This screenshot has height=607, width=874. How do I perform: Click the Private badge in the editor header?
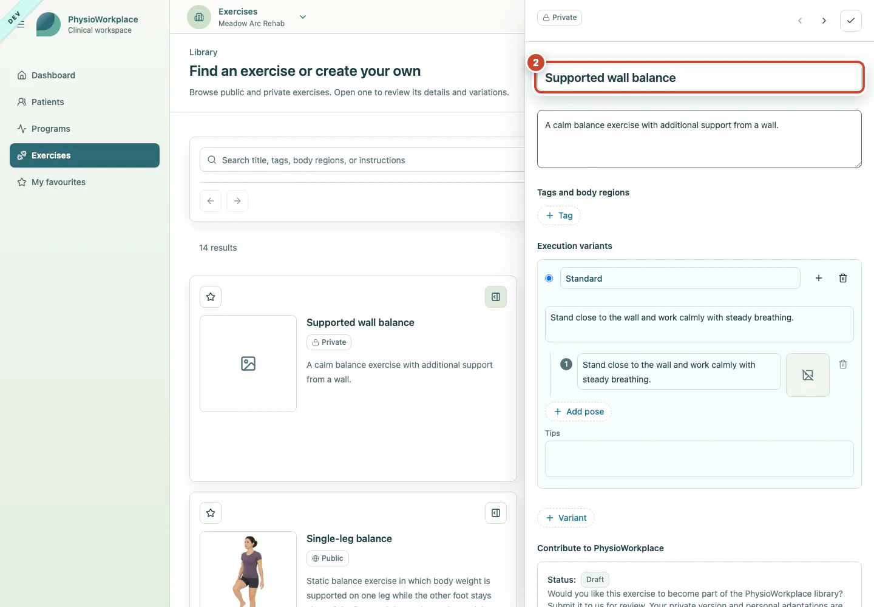pos(560,18)
